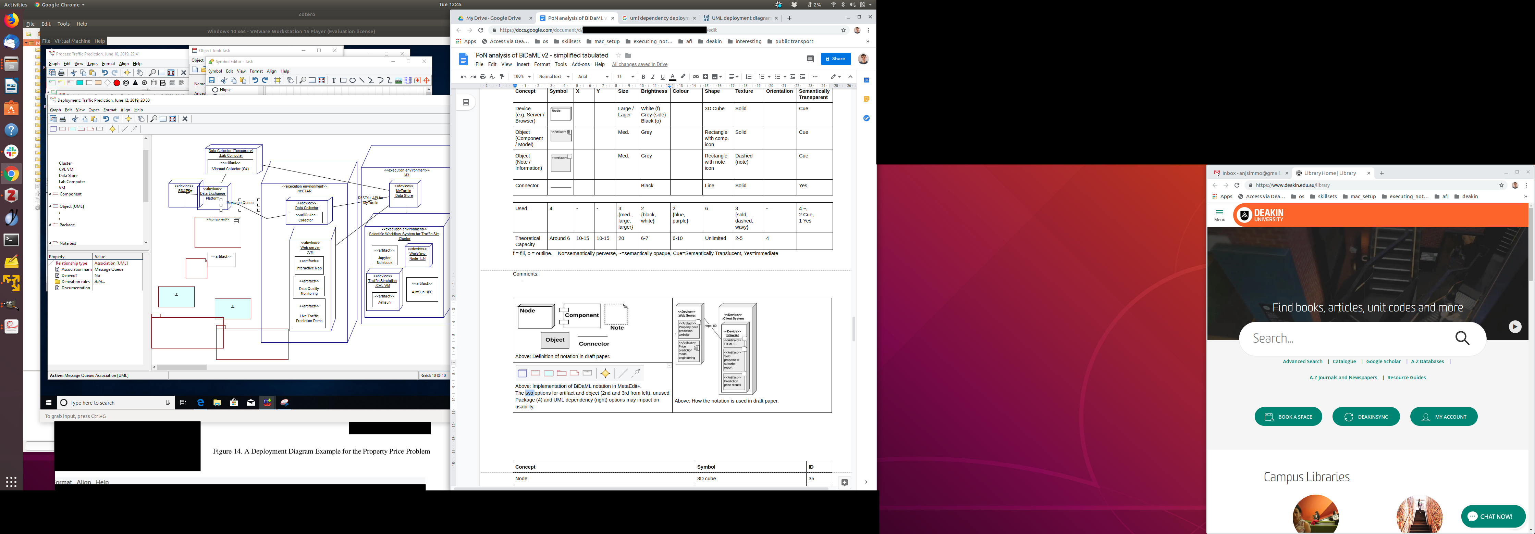The height and width of the screenshot is (534, 1535).
Task: Open the Types menu in Deployment window
Action: coord(94,110)
